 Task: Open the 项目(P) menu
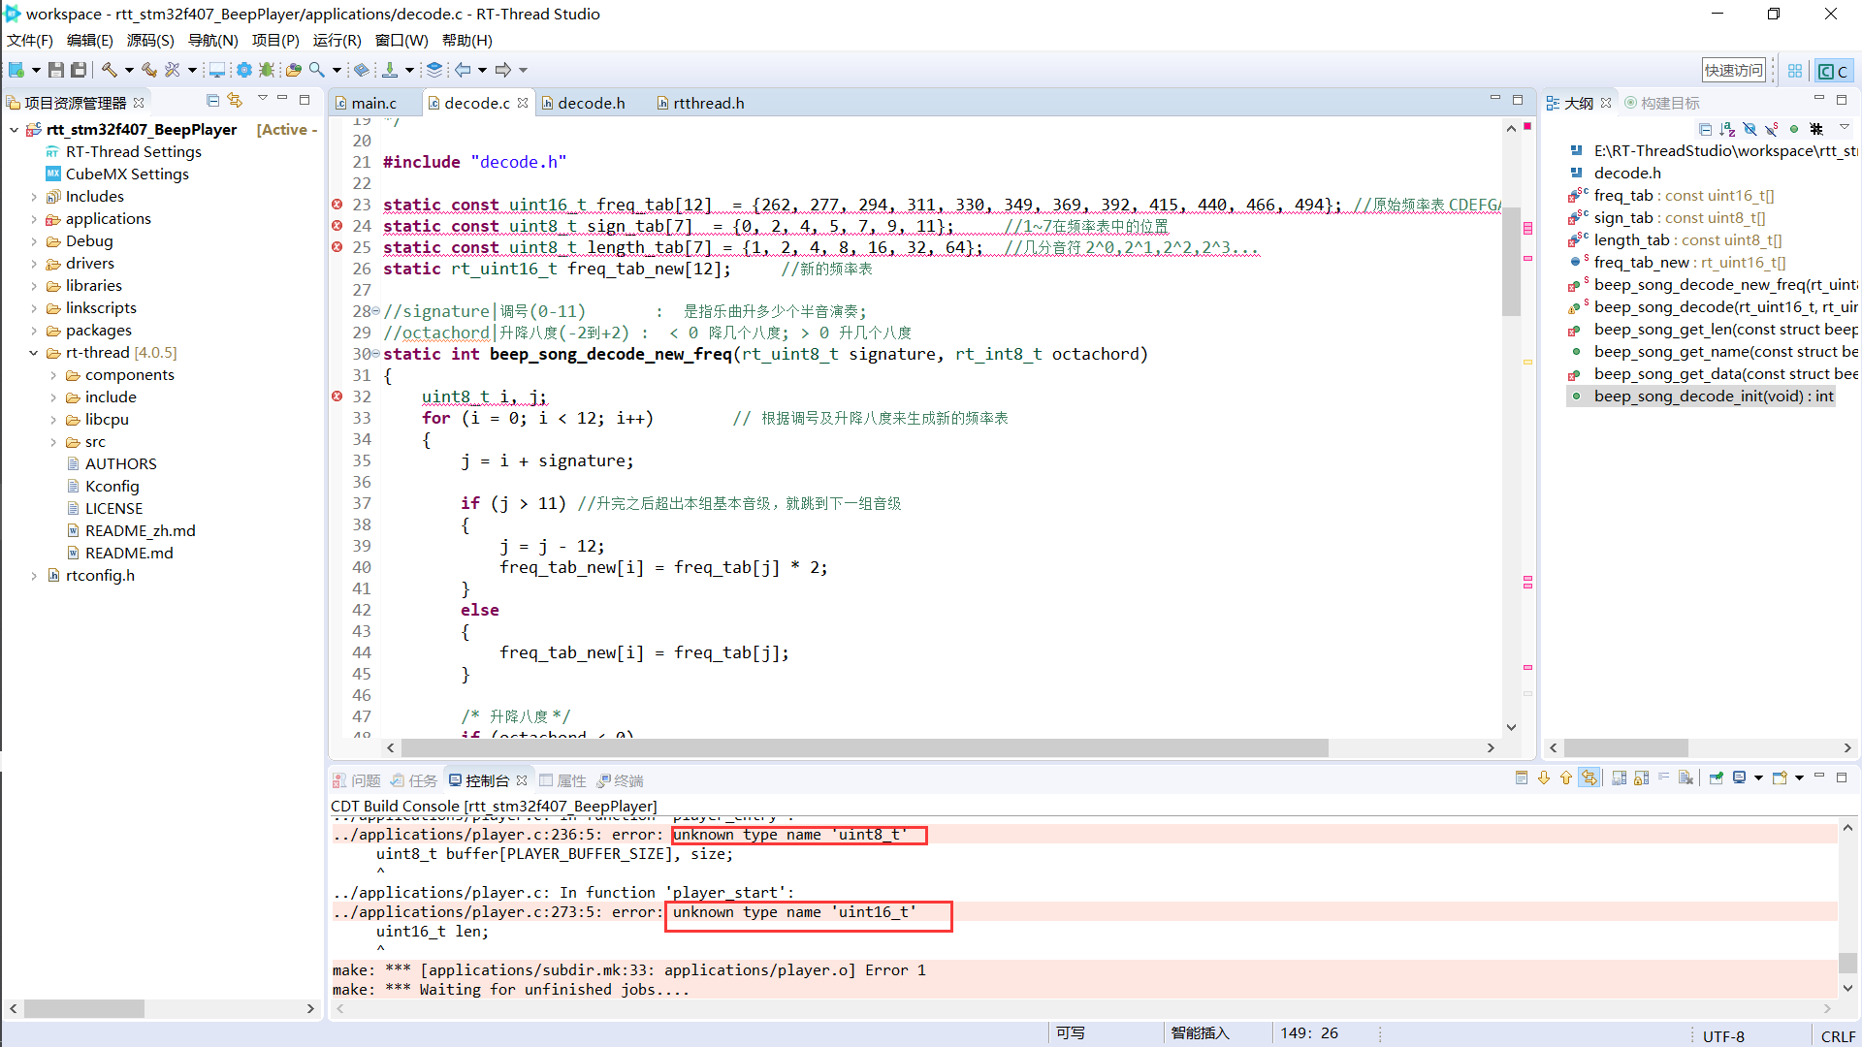pyautogui.click(x=274, y=41)
